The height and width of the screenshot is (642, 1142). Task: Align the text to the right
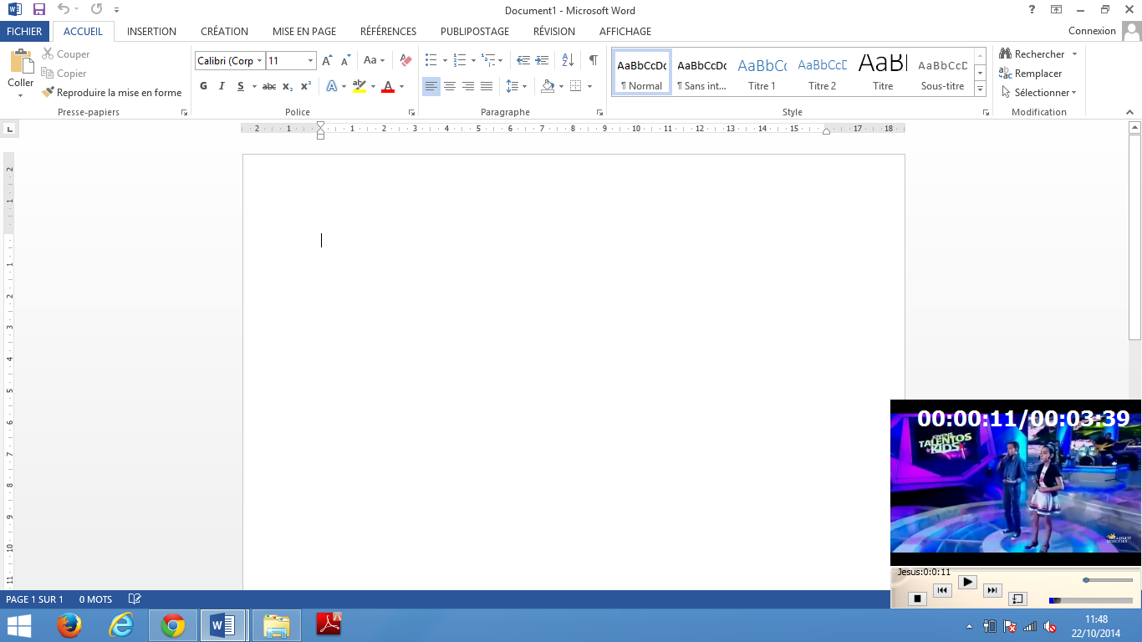(468, 86)
